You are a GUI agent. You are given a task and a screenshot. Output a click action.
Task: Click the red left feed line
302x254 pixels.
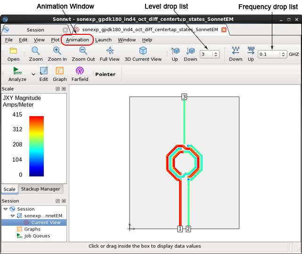(180, 203)
